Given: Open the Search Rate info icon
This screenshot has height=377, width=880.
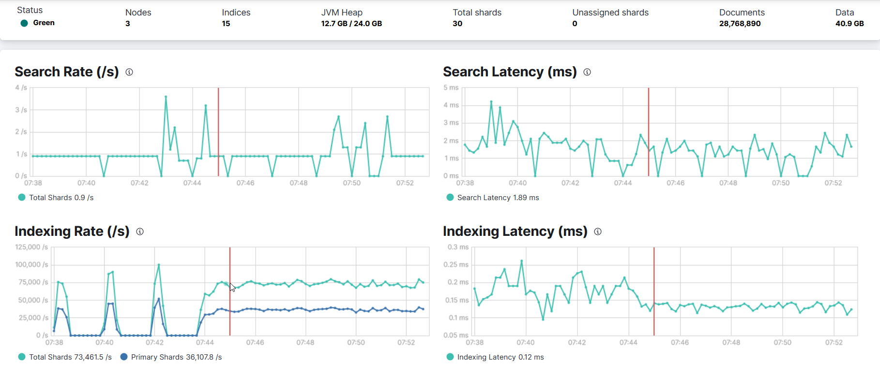Looking at the screenshot, I should click(129, 72).
